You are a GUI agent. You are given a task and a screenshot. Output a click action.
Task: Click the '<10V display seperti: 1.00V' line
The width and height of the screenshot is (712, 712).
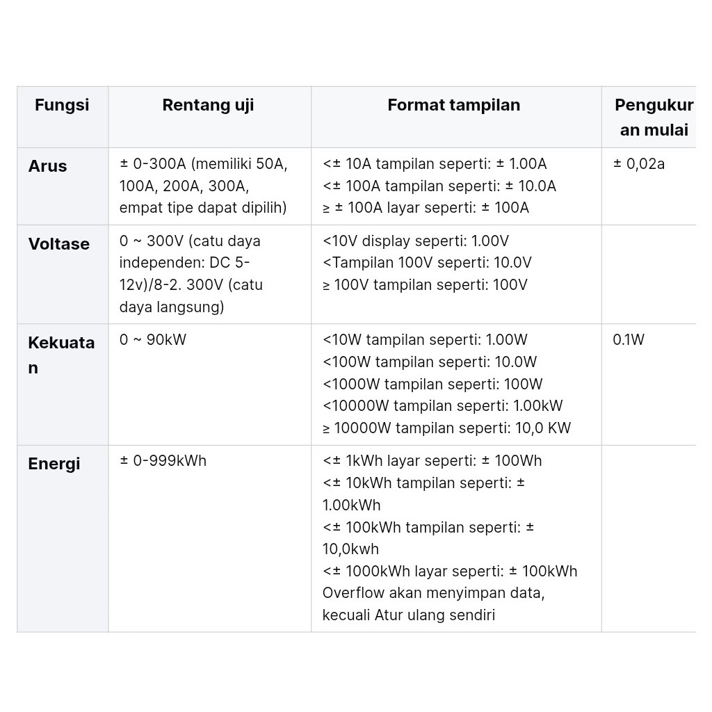(x=416, y=241)
